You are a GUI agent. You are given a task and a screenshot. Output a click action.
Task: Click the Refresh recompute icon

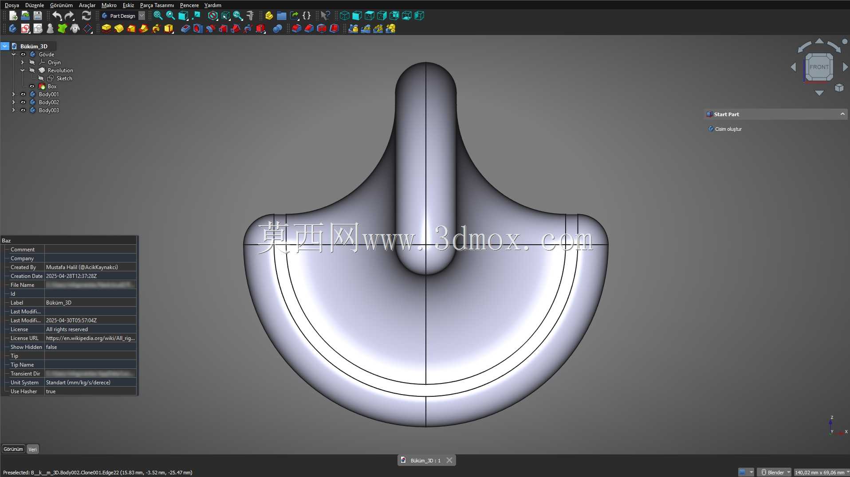[87, 16]
